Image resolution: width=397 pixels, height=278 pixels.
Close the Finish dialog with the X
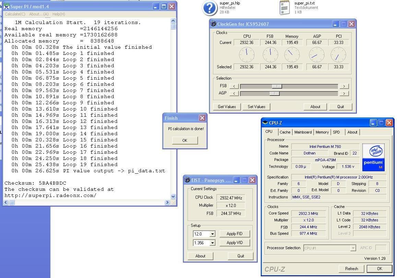tap(202, 118)
